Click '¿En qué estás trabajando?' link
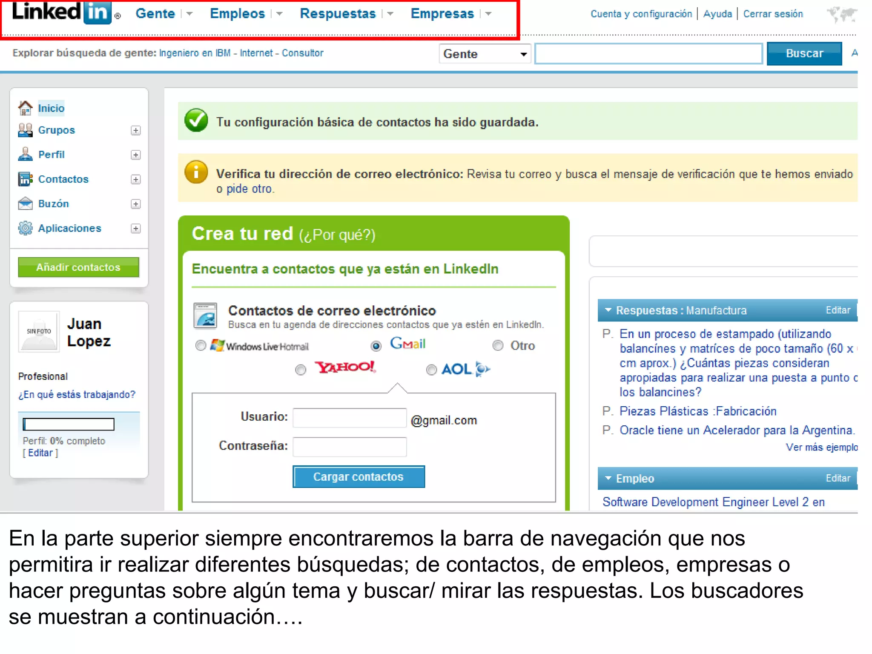Viewport: 872px width, 654px height. tap(77, 395)
